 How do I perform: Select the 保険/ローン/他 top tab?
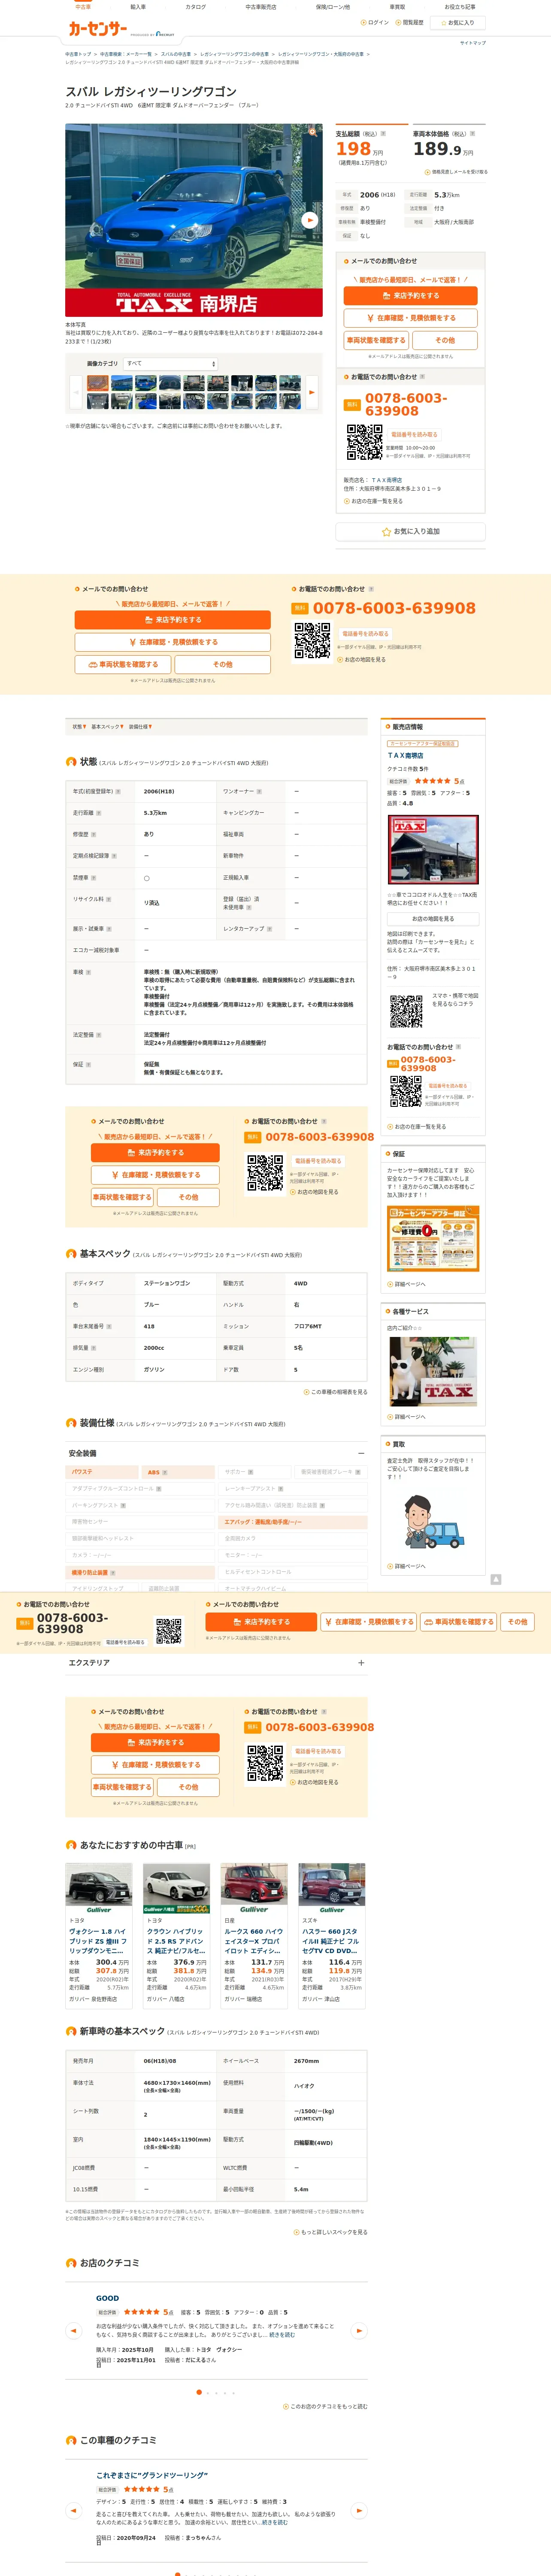pos(333,7)
